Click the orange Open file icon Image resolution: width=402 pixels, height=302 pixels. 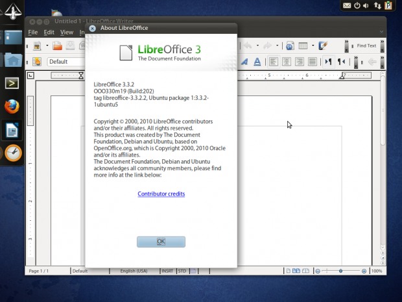[58, 45]
